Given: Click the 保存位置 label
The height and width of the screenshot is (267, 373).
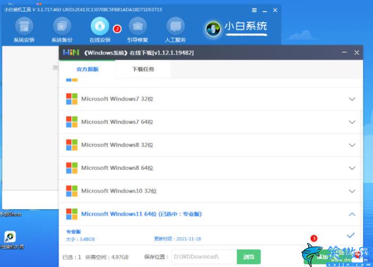Looking at the screenshot, I should (156, 257).
